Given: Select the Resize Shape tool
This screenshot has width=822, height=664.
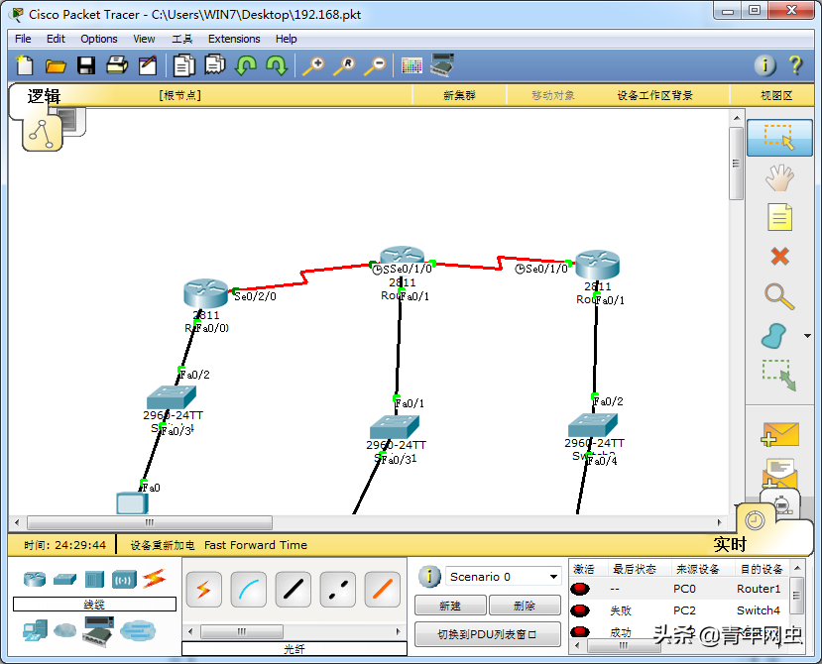Looking at the screenshot, I should [779, 375].
